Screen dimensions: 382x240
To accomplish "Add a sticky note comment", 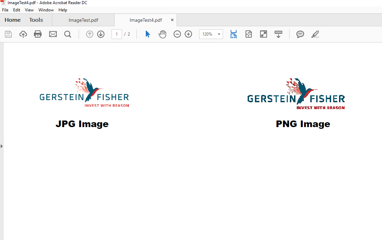I will pos(300,34).
